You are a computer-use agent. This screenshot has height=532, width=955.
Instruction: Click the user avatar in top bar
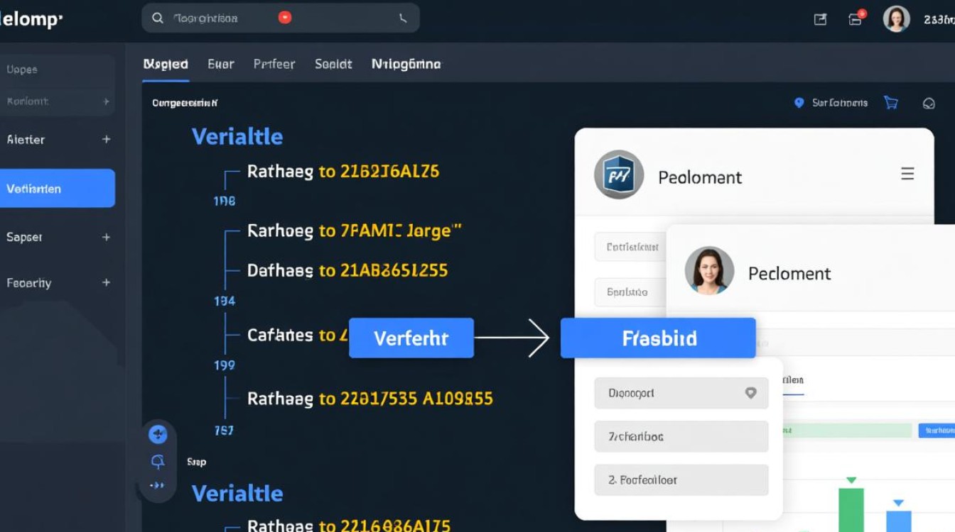click(896, 19)
